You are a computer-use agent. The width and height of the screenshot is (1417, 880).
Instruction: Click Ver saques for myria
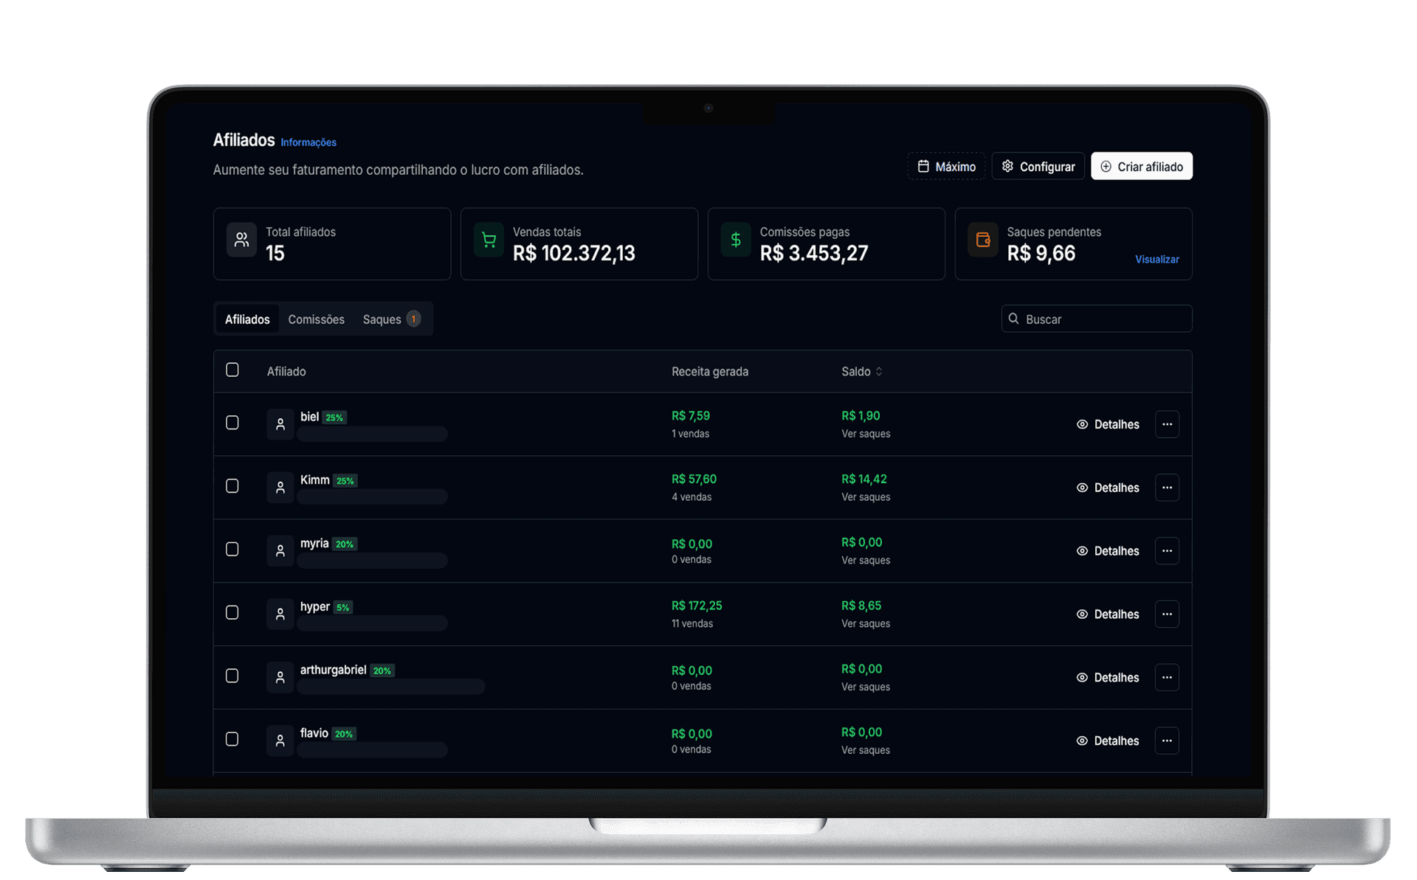(866, 561)
